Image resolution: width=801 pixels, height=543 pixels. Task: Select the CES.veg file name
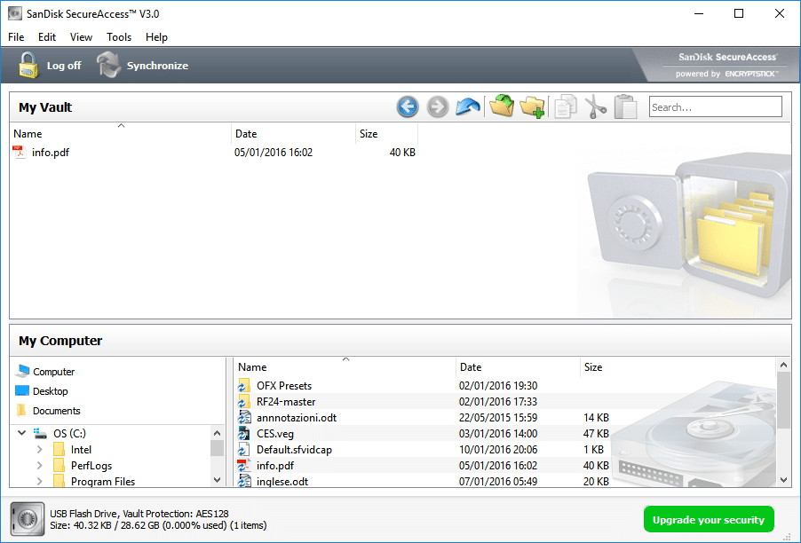(274, 433)
